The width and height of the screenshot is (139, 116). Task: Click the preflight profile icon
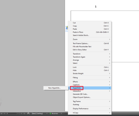[28, 113]
